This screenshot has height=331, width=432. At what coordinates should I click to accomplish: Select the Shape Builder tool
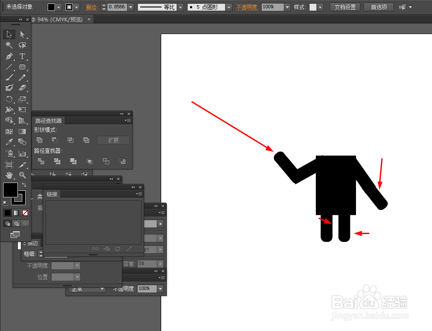pos(9,121)
